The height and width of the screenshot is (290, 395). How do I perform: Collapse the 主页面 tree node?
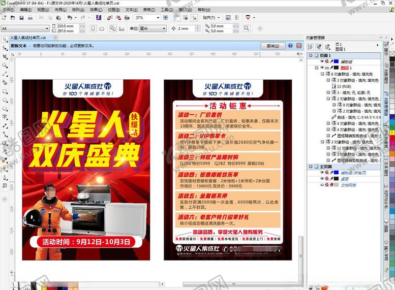311,167
